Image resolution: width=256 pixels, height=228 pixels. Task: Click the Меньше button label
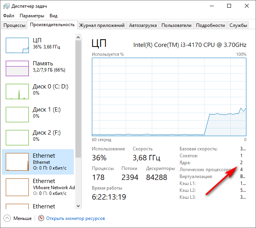coord(23,218)
